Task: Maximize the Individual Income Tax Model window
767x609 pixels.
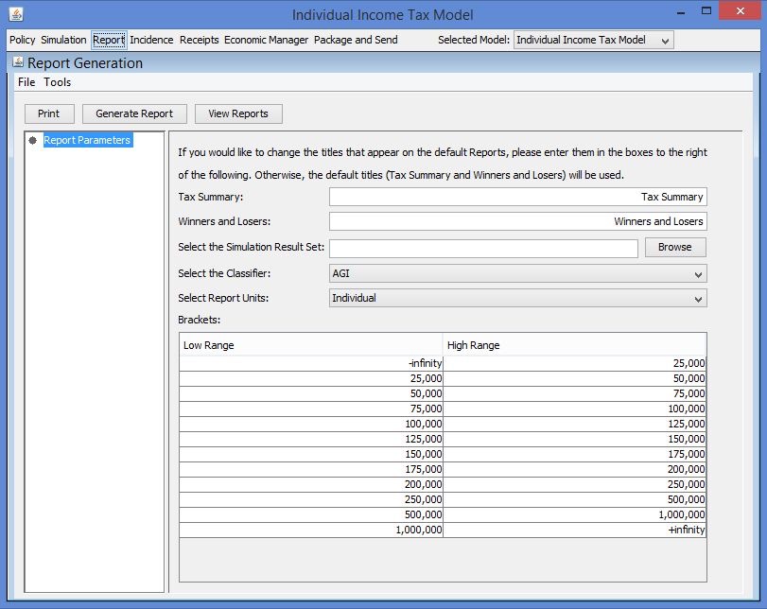Action: [x=706, y=10]
